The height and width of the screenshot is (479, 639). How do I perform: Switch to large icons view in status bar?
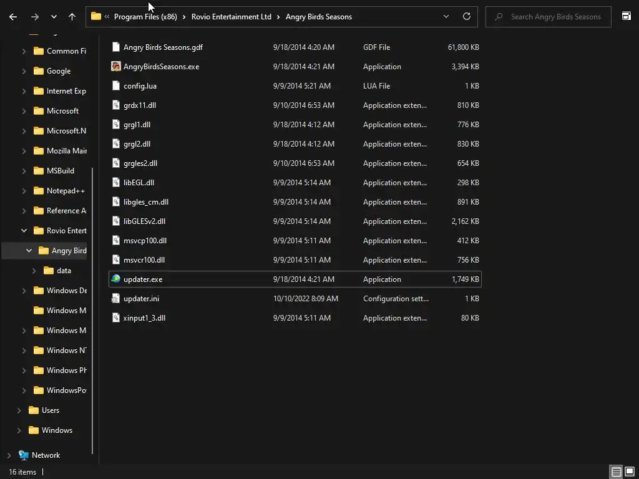(630, 472)
